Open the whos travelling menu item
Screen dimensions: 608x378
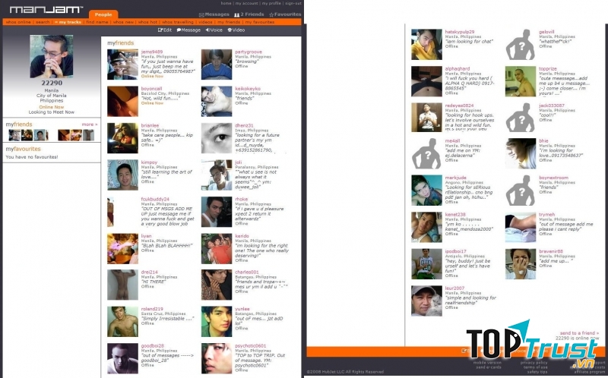pyautogui.click(x=176, y=22)
